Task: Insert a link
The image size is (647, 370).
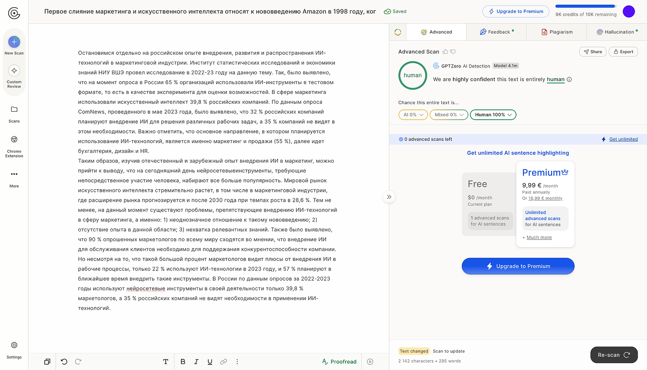Action: (x=223, y=362)
